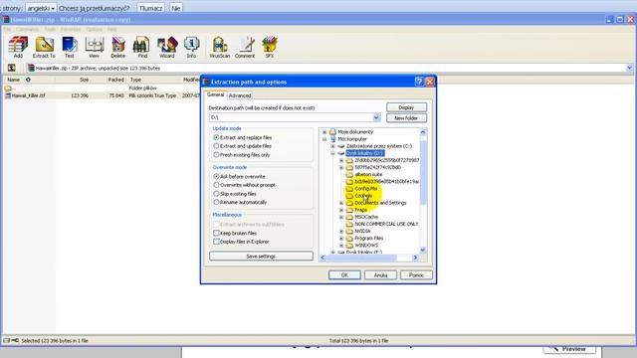The height and width of the screenshot is (358, 637).
Task: Click the Info toolbar icon
Action: pyautogui.click(x=191, y=47)
